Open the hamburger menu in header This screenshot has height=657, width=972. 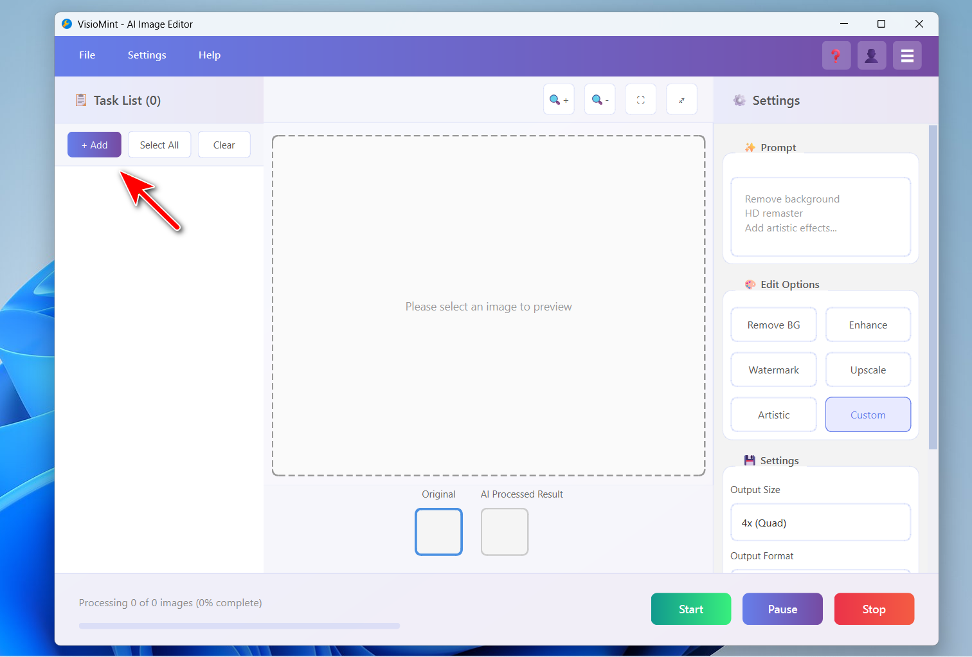tap(907, 56)
